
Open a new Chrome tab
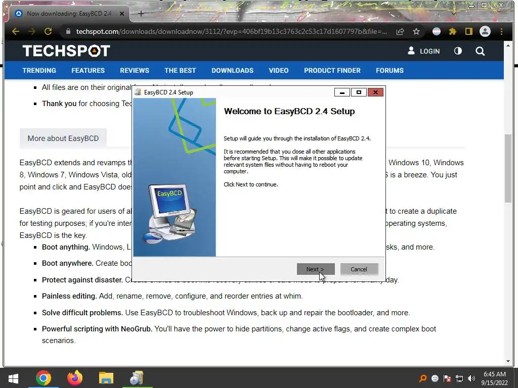tap(141, 14)
